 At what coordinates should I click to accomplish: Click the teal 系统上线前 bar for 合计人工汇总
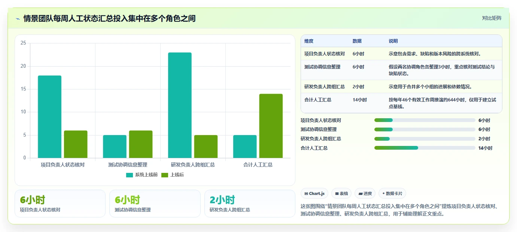[245, 146]
